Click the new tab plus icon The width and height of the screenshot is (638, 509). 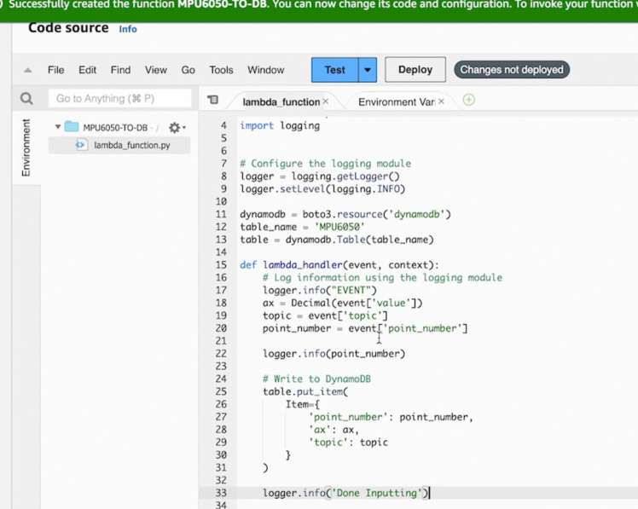click(x=468, y=101)
